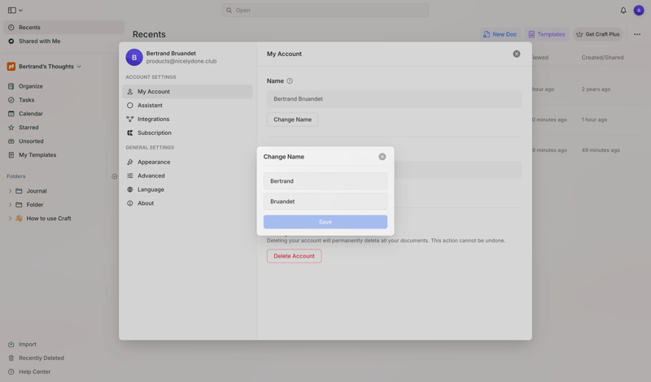
Task: Expand the folder named Folder
Action: (10, 205)
